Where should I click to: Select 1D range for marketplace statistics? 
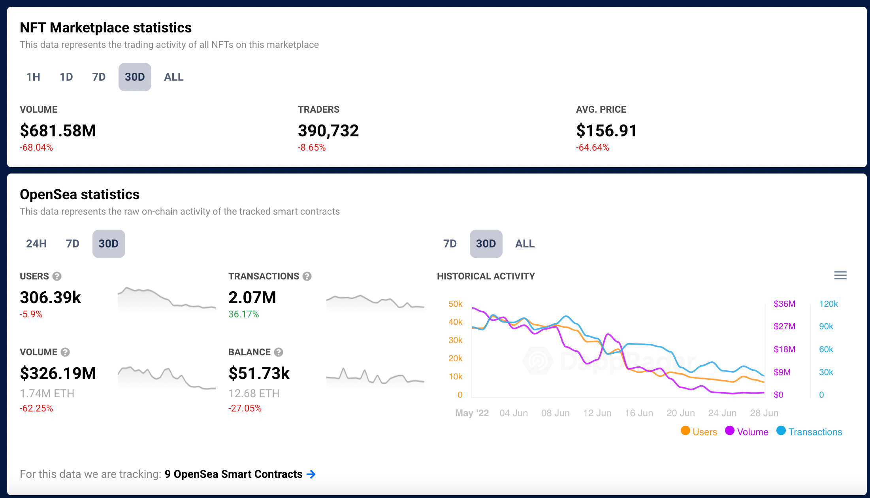pos(66,77)
